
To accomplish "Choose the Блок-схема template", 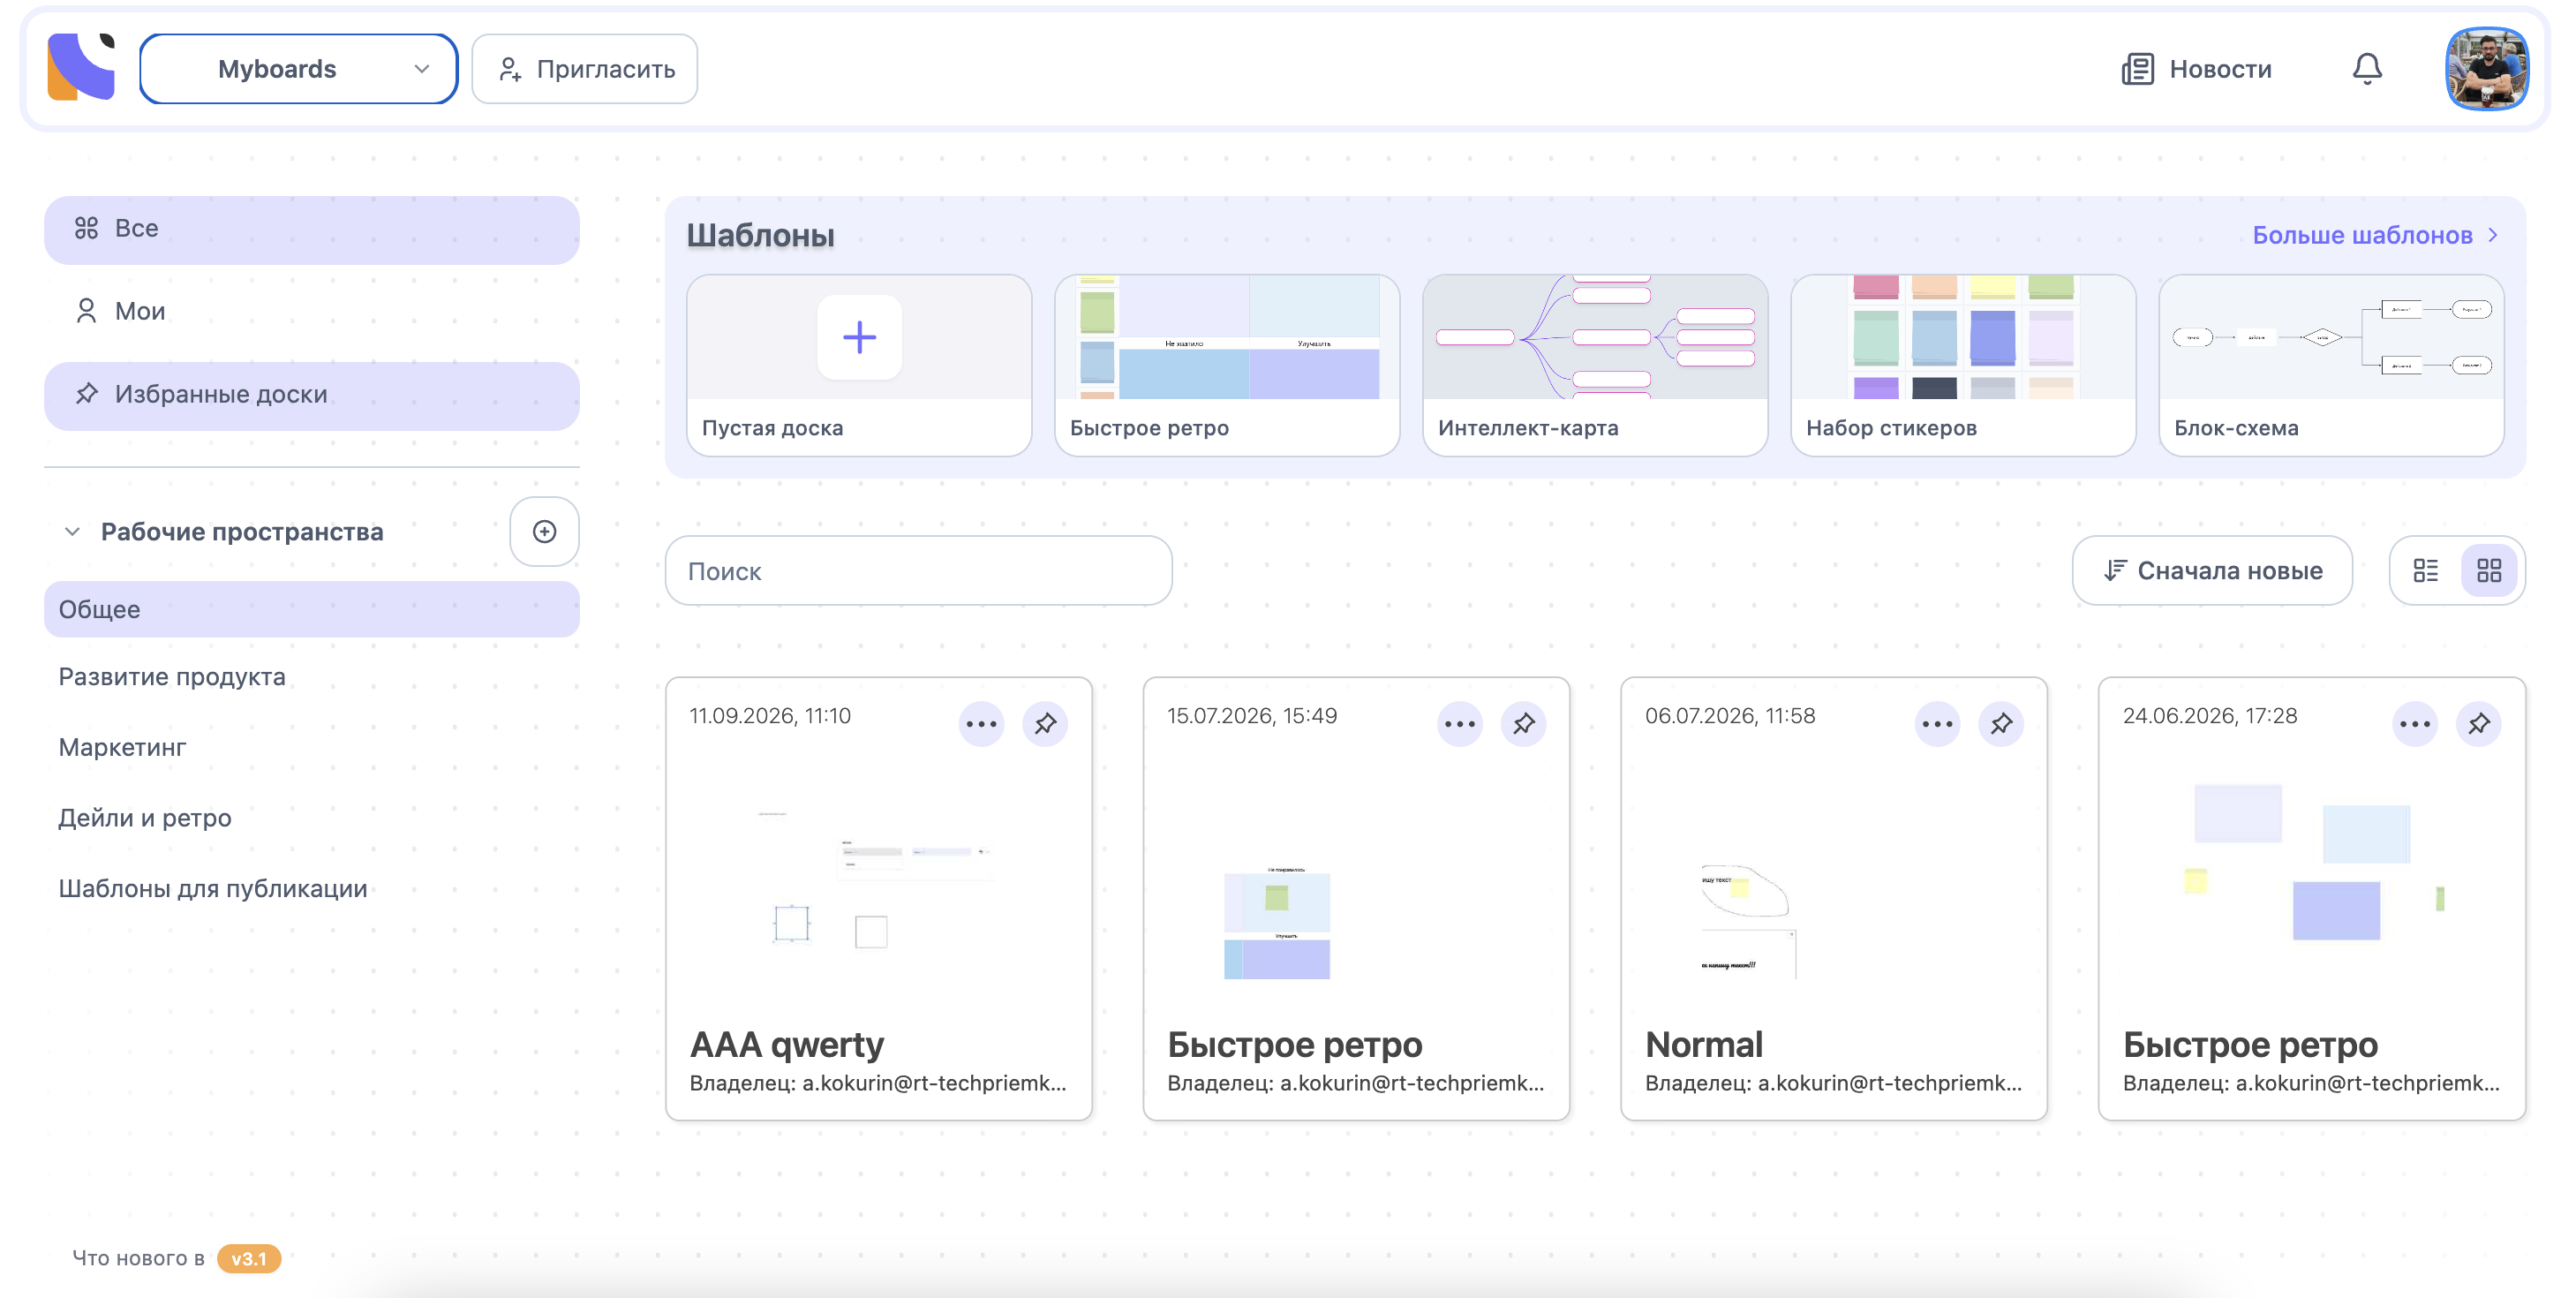I will click(2331, 365).
